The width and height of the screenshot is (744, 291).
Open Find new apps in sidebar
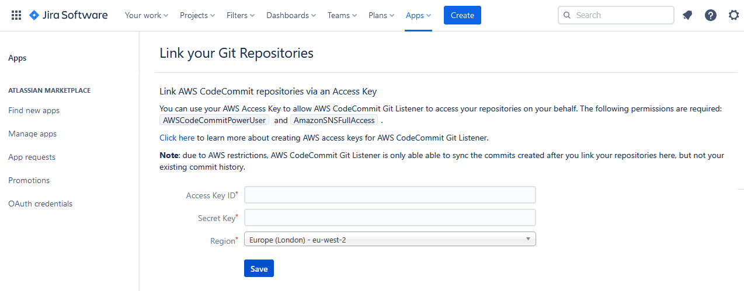[x=34, y=110]
